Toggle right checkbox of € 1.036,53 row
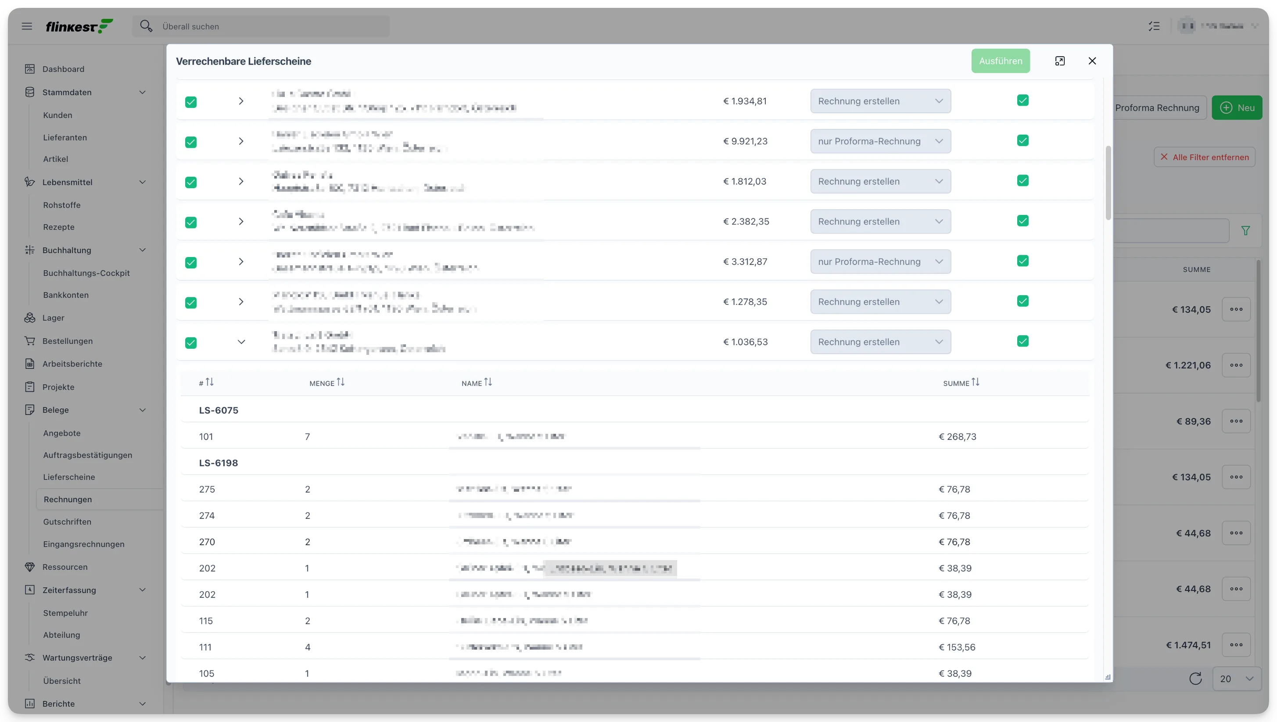1277x722 pixels. pyautogui.click(x=1022, y=341)
